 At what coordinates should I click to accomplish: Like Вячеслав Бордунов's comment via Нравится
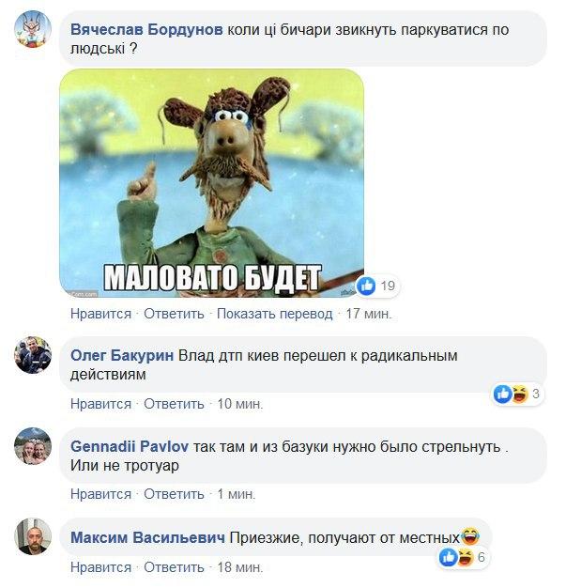pos(100,314)
